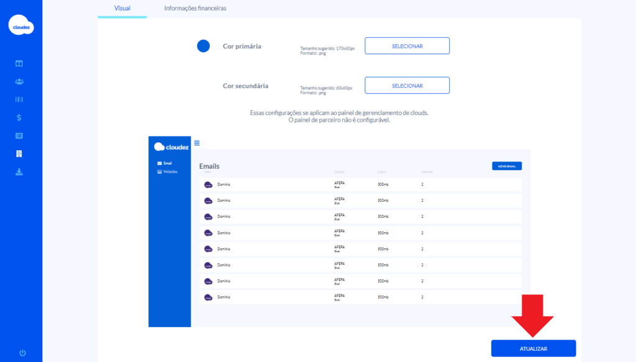Click the barcode icon in the sidebar
Viewport: 636px width, 362px height.
(19, 99)
